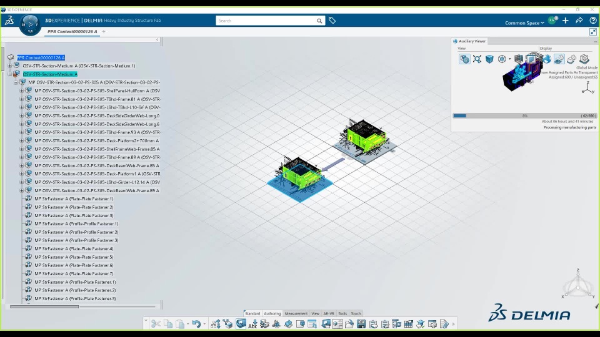Toggle the first View icon in Auxiliary Viewer
Image resolution: width=600 pixels, height=337 pixels.
point(464,59)
